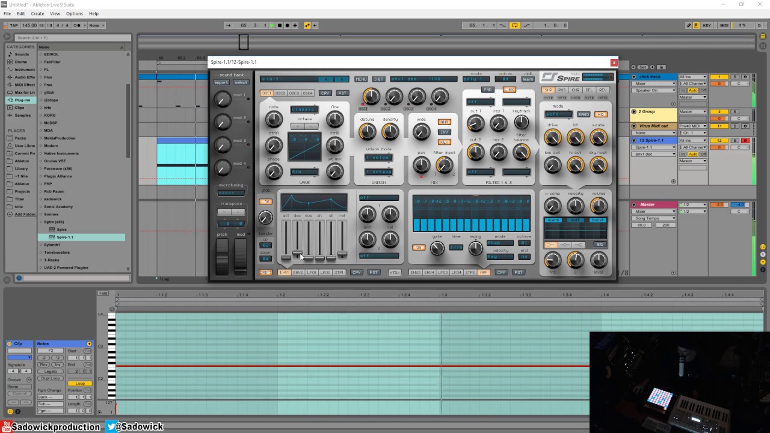The image size is (770, 433).
Task: Click the detune knob in unison section
Action: tap(367, 132)
